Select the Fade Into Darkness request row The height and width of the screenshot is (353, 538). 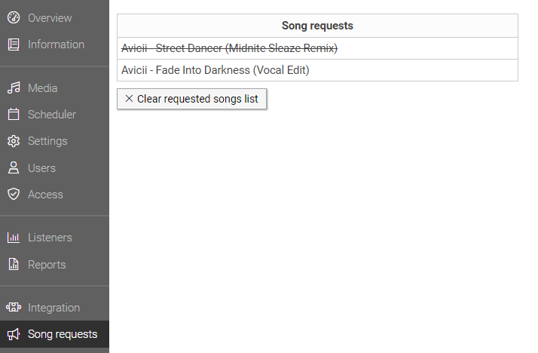[317, 70]
